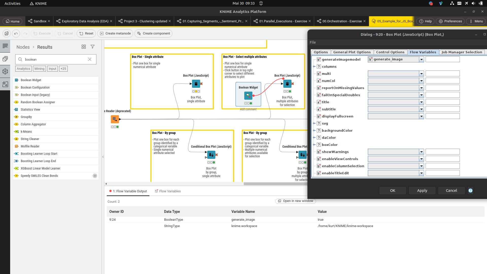Screen dimensions: 487x274
Task: Click the show more icon on Speedy SMILES
Action: tap(95, 176)
